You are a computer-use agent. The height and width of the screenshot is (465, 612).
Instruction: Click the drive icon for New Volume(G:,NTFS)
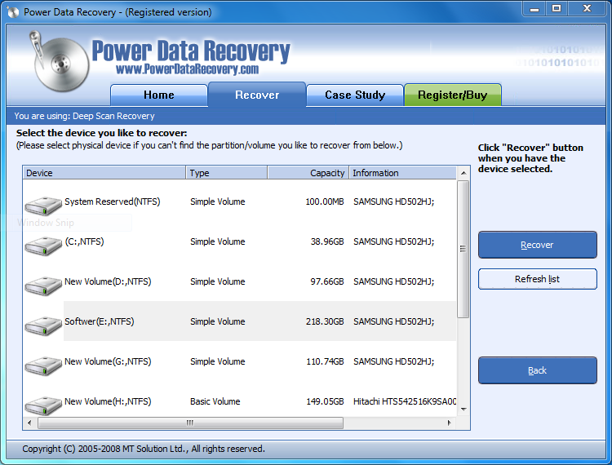43,365
